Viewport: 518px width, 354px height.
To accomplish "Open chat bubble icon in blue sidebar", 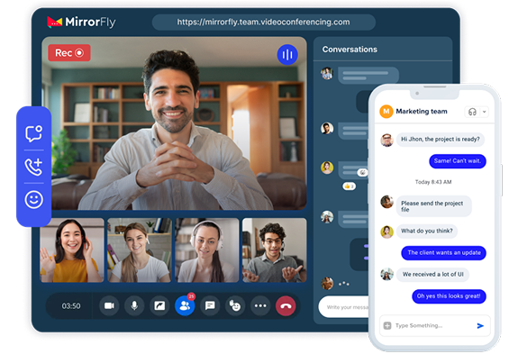I will pyautogui.click(x=33, y=133).
